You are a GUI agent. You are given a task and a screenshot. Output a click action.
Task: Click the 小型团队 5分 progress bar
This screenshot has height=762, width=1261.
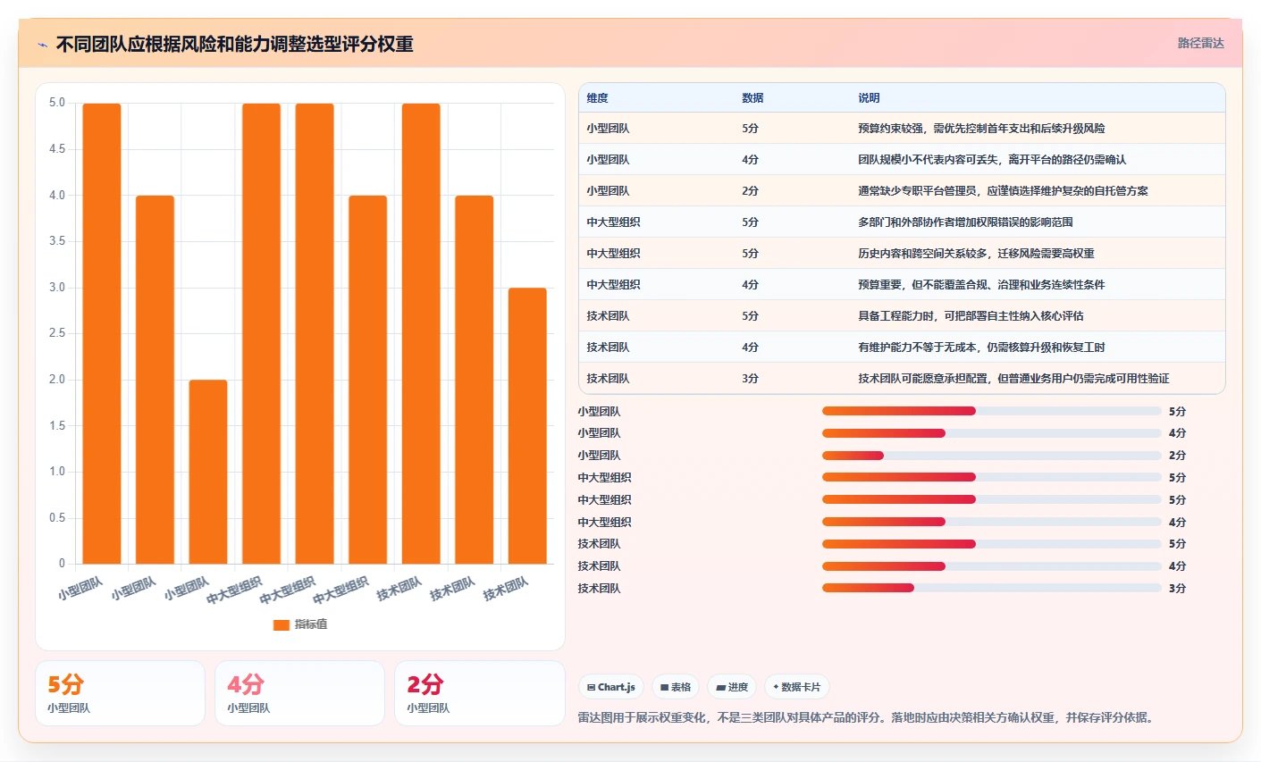pyautogui.click(x=991, y=411)
